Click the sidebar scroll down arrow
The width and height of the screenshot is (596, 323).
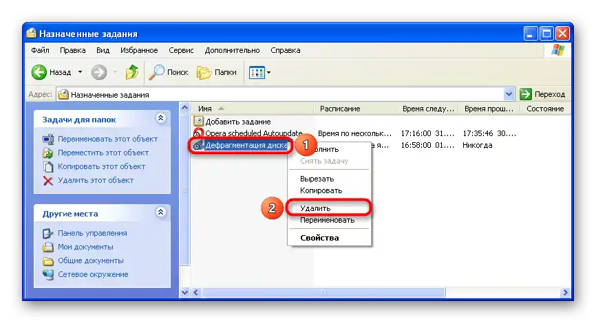(x=184, y=292)
